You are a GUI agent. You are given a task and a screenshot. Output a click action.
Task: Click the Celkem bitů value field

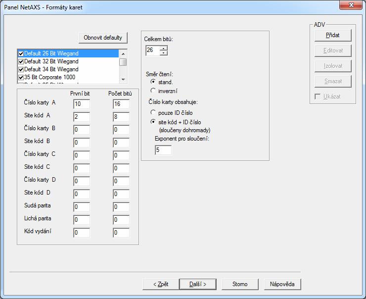pyautogui.click(x=153, y=50)
